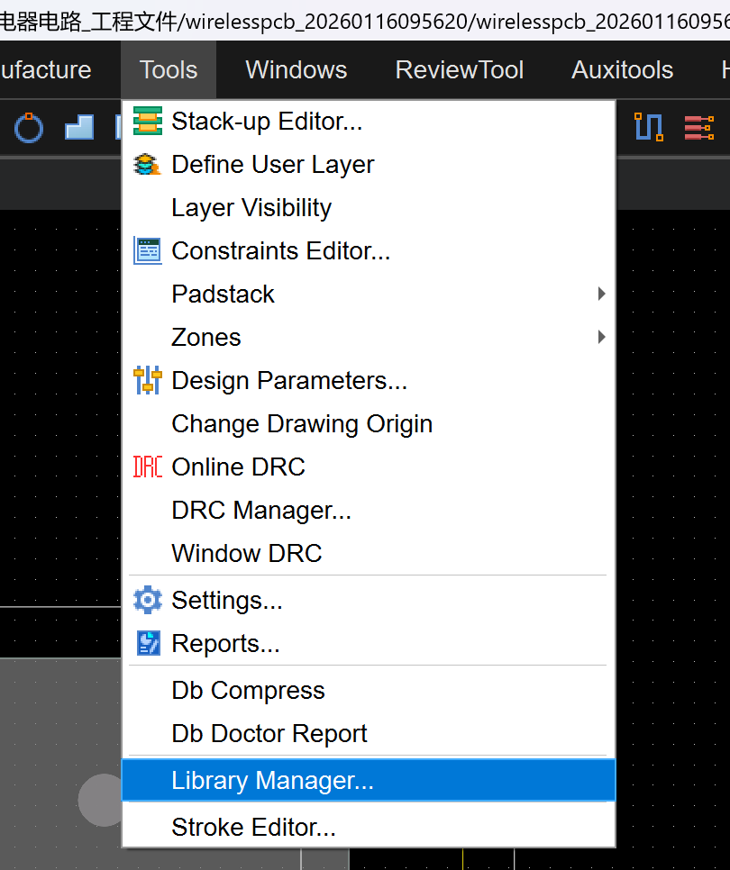Choose Library Manager from Tools menu
The height and width of the screenshot is (870, 730).
click(272, 780)
